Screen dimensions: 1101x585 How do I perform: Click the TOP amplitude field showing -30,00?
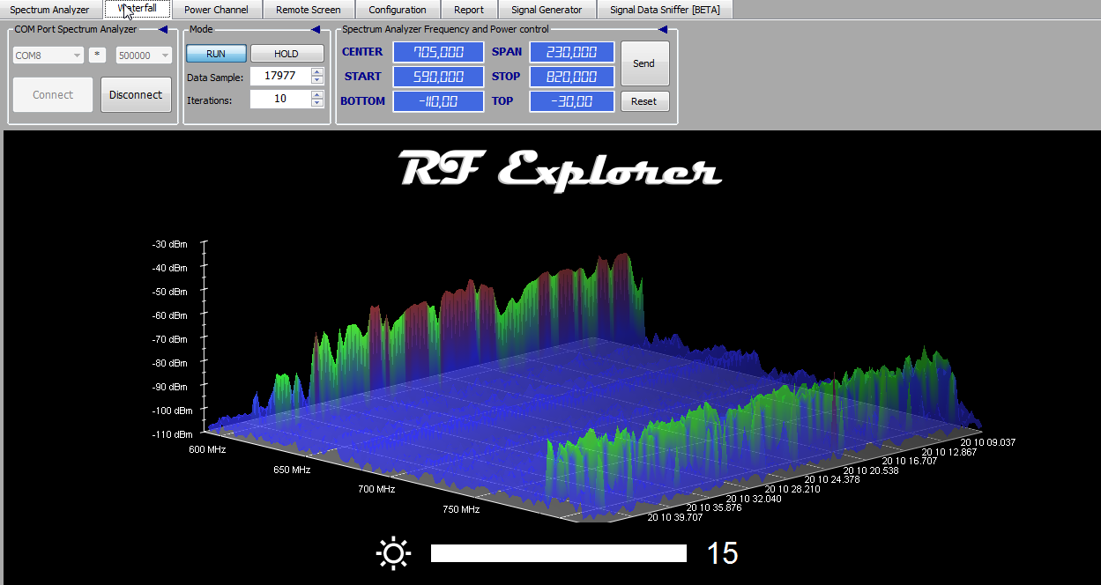pos(572,101)
